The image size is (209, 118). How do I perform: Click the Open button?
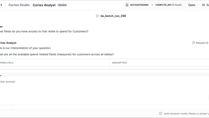click(x=192, y=5)
